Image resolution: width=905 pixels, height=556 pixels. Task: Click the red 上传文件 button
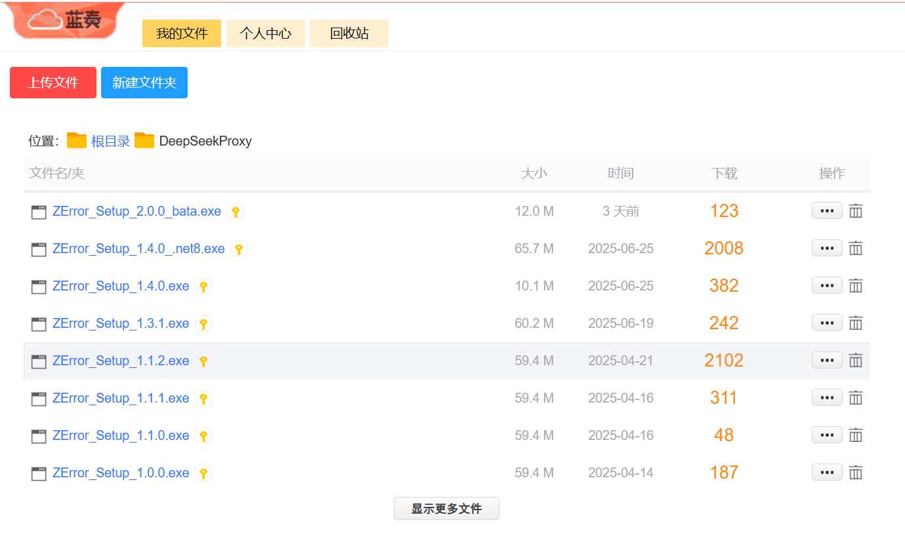53,83
